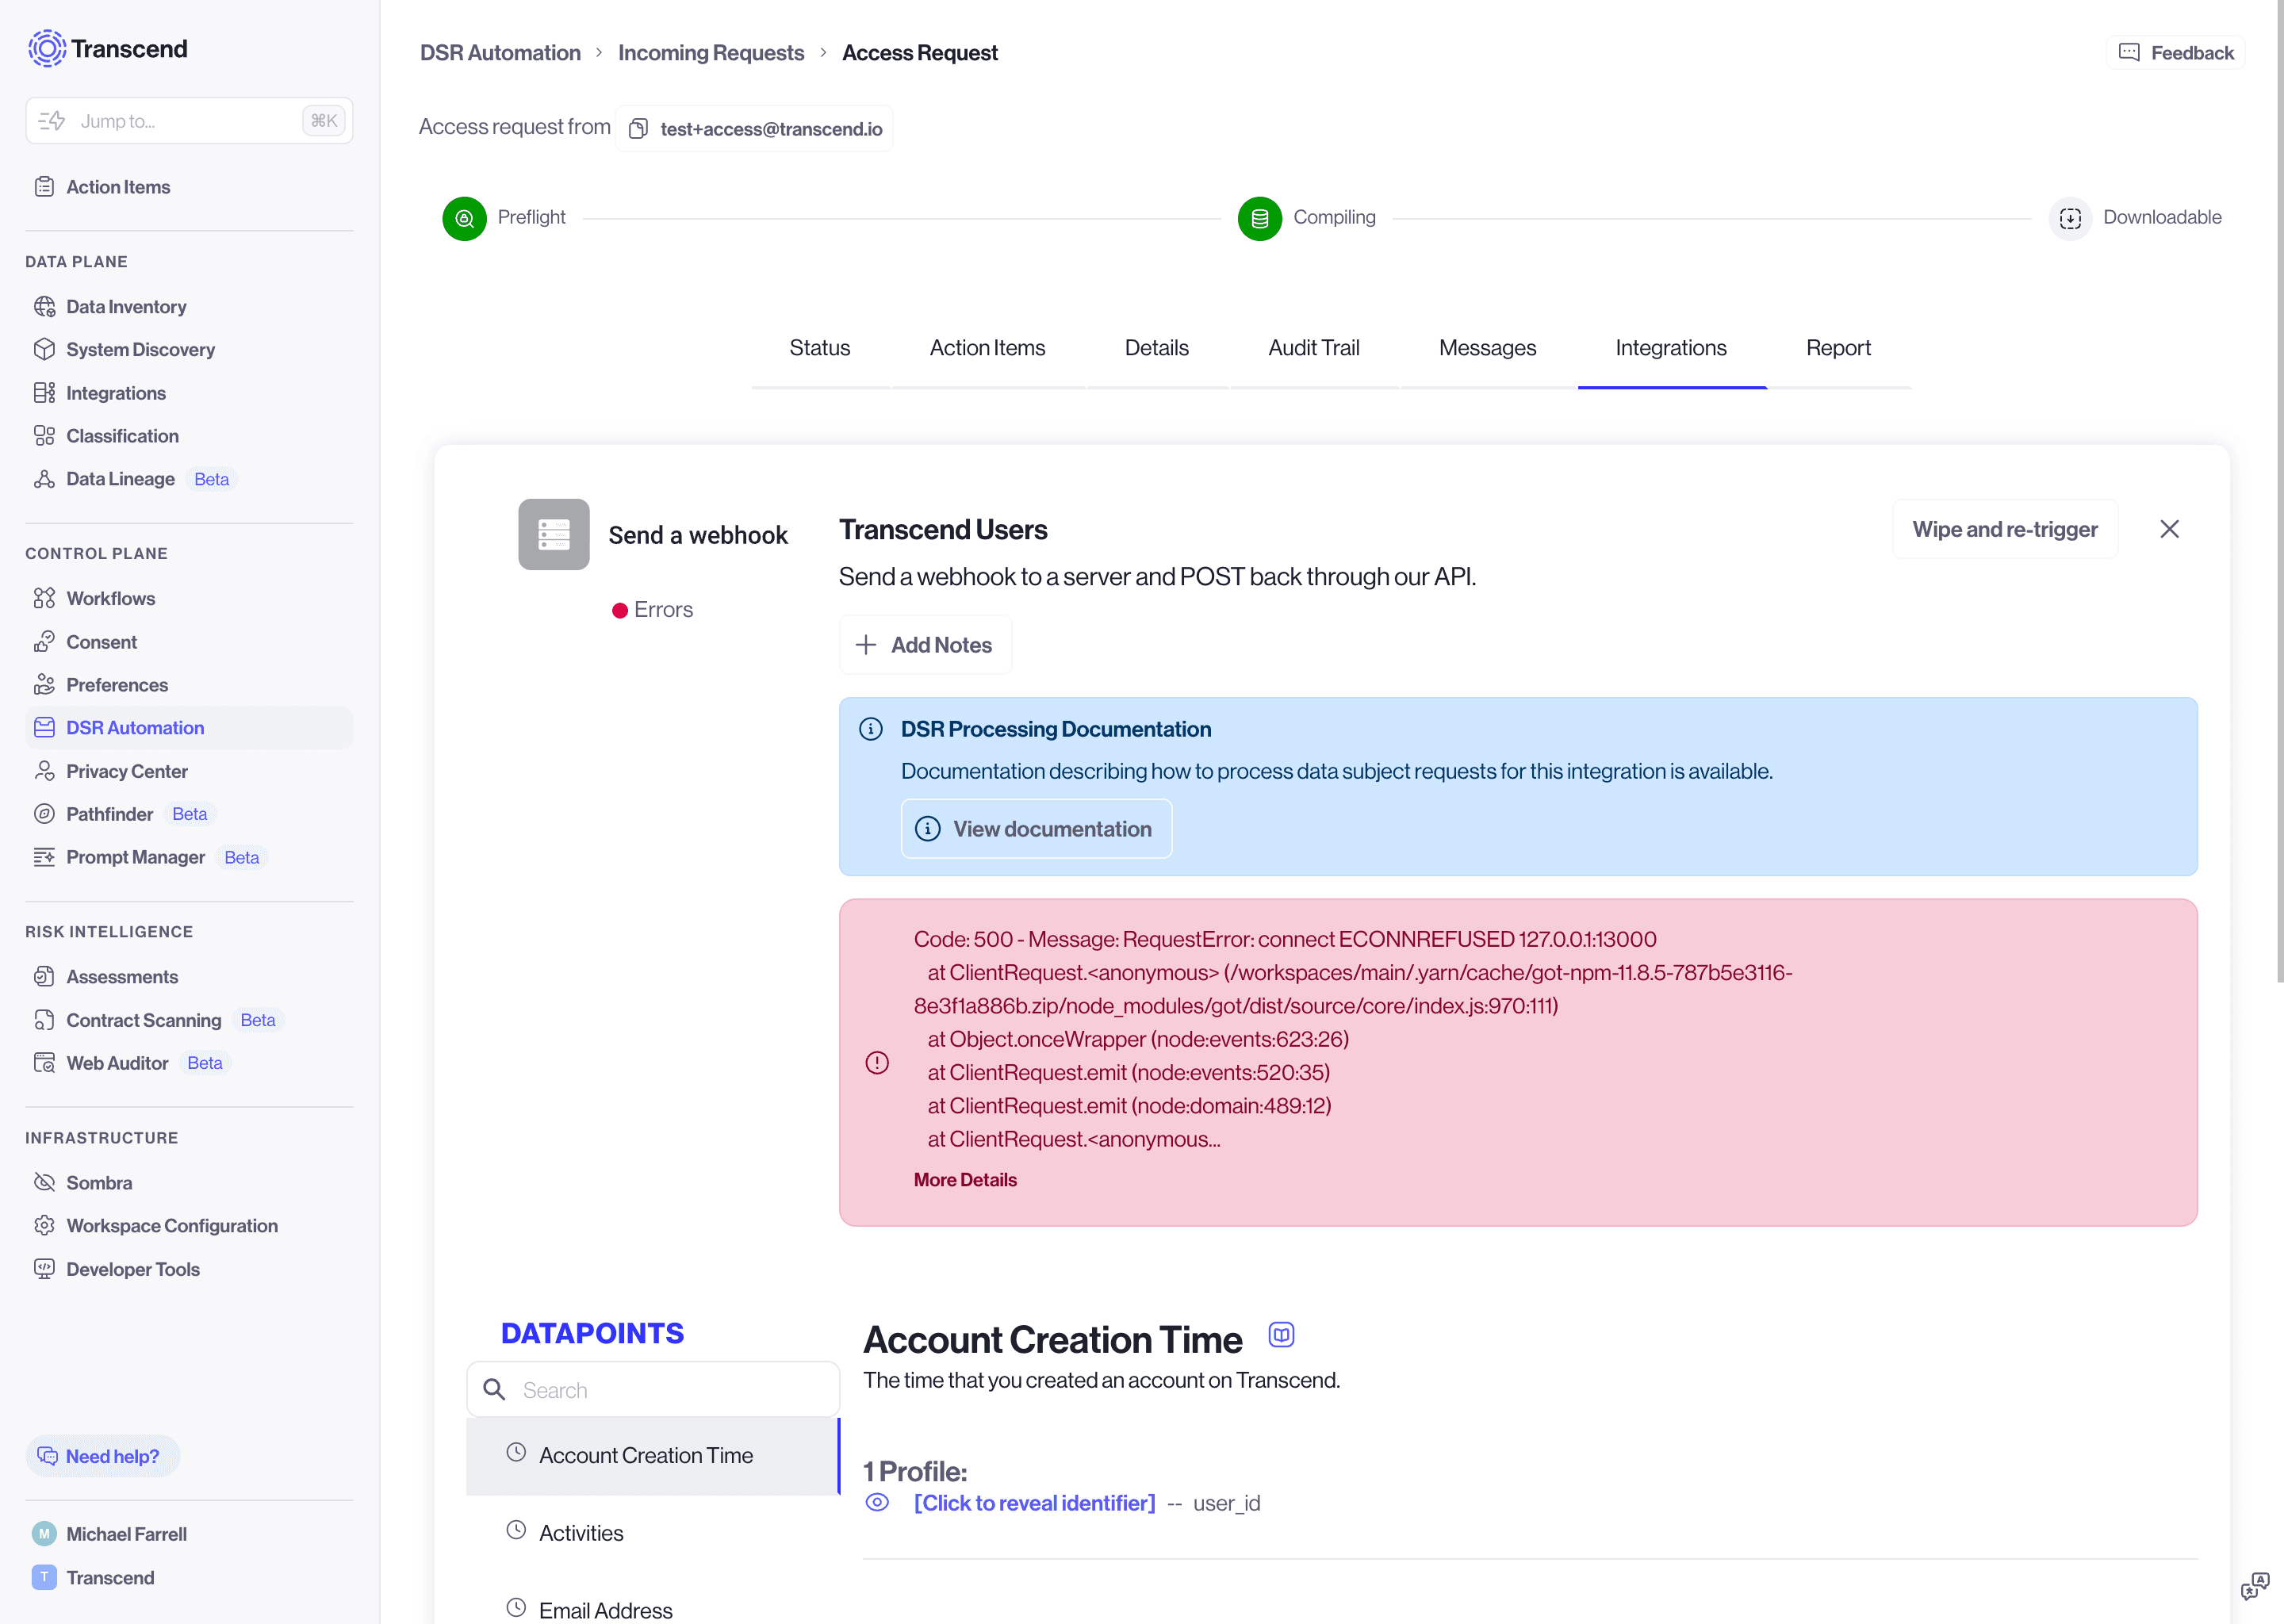Focus the Jump to search field
Viewport: 2284px width, 1624px height.
189,121
